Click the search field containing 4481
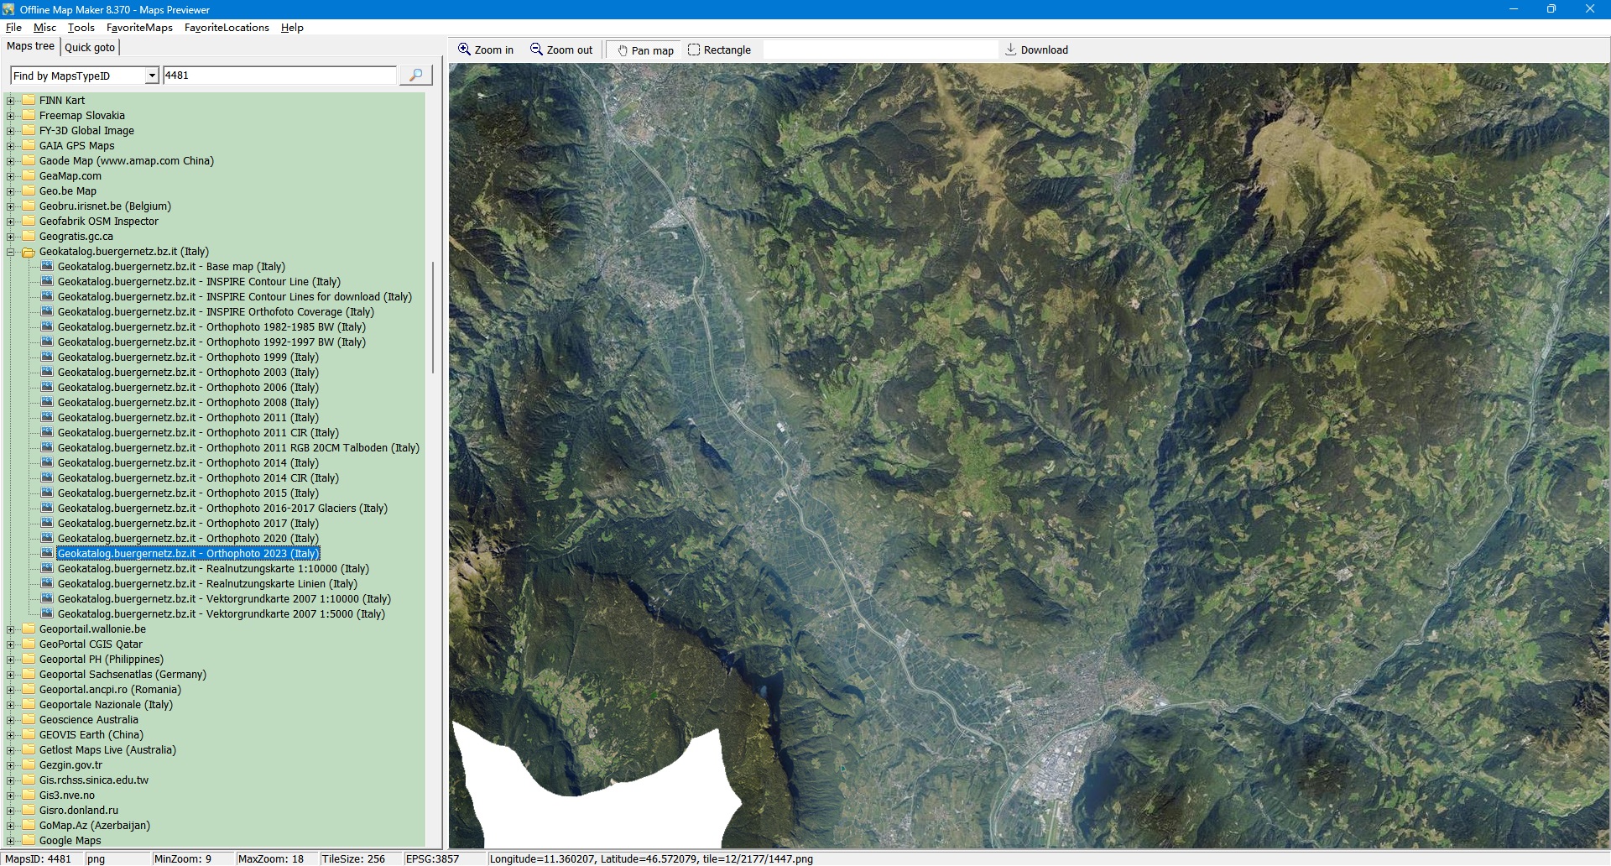This screenshot has height=866, width=1611. tap(279, 76)
